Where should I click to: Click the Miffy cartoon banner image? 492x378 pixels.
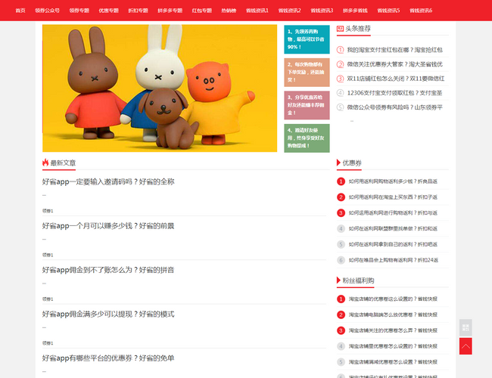160,88
